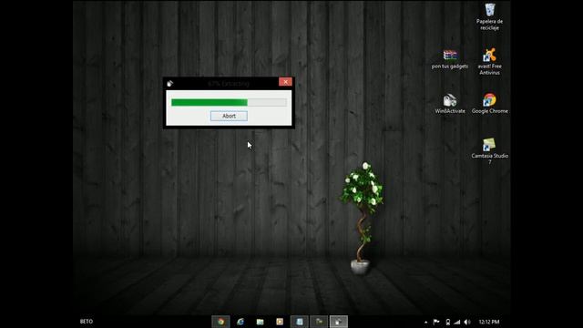
Task: Click the extractor icon in the dialog title bar
Action: (x=170, y=83)
